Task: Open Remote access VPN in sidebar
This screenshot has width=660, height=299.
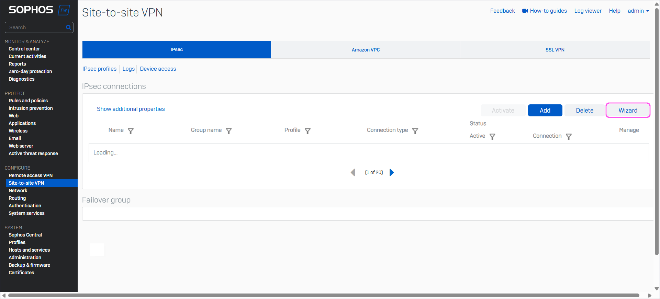Action: (31, 175)
